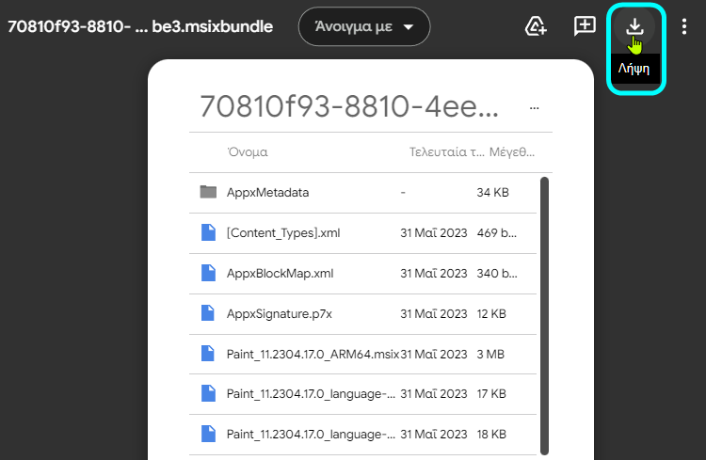Click file icon of the 18 KB language file

pyautogui.click(x=208, y=434)
